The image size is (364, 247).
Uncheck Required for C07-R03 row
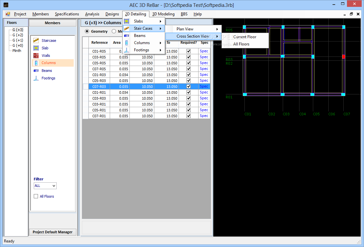point(188,86)
